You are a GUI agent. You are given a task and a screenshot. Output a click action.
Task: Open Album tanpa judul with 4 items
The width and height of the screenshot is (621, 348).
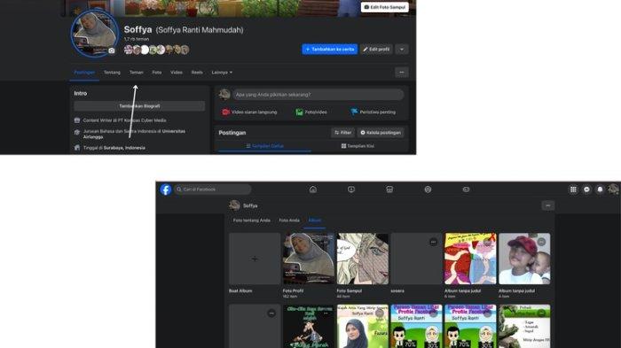[x=524, y=259]
